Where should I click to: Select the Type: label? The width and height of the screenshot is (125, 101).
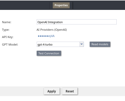(x=6, y=30)
